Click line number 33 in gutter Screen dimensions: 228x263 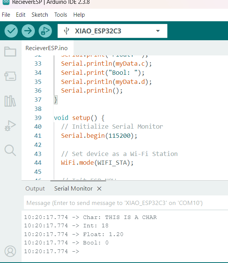[x=38, y=64]
